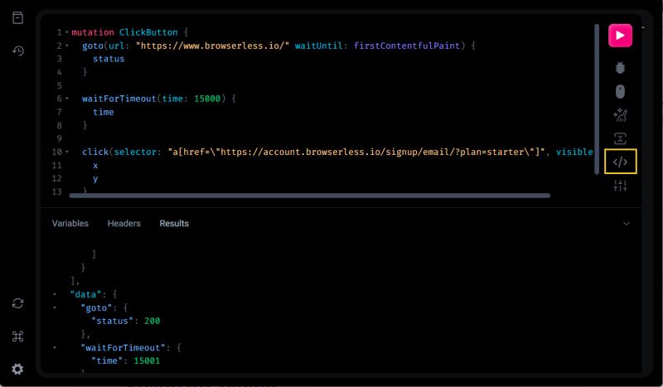
Task: Click the signup href selector string
Action: (356, 152)
